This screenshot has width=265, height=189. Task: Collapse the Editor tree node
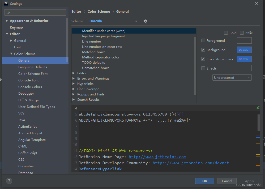click(x=7, y=34)
